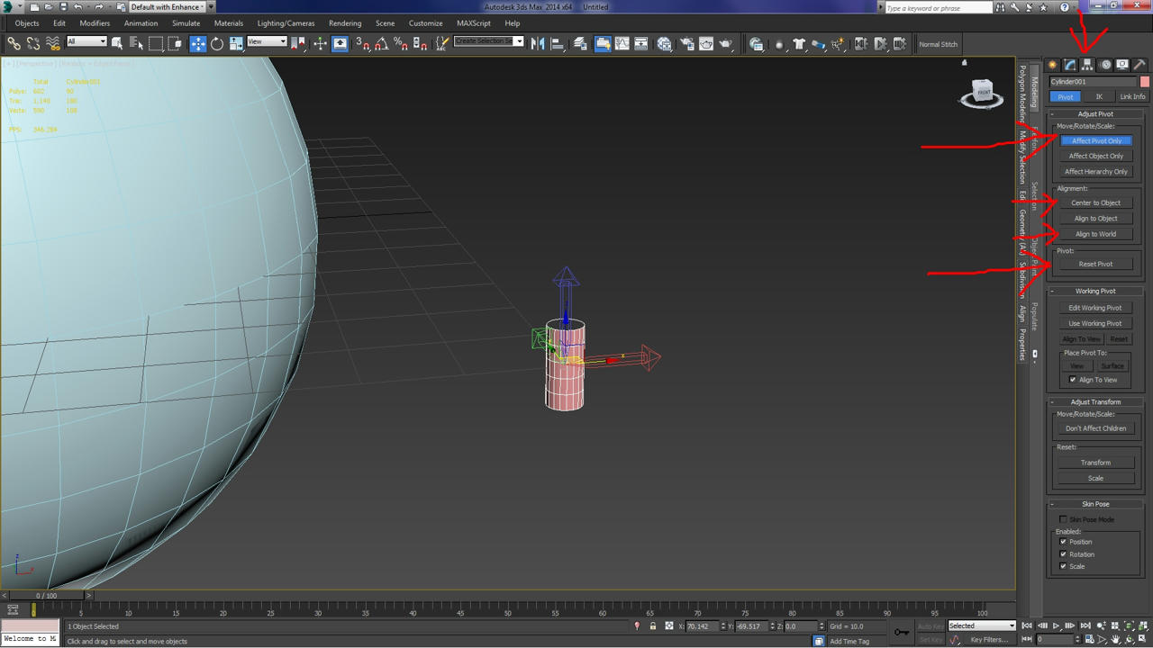This screenshot has width=1153, height=648.
Task: Open the workspace Default with Enhance dropdown
Action: 172,6
